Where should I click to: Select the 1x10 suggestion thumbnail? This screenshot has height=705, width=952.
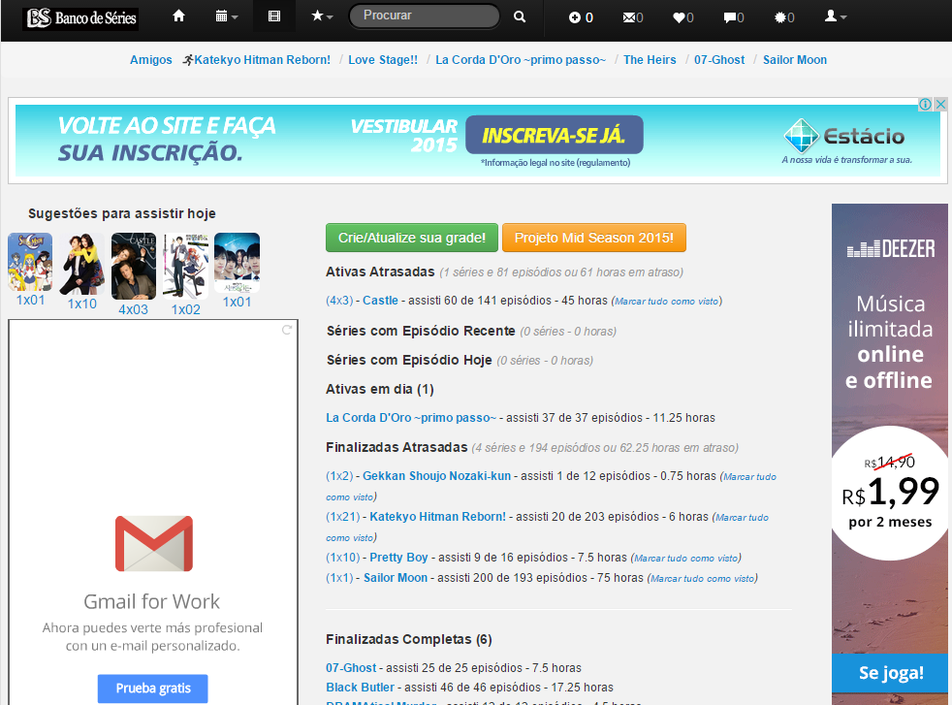pos(82,264)
